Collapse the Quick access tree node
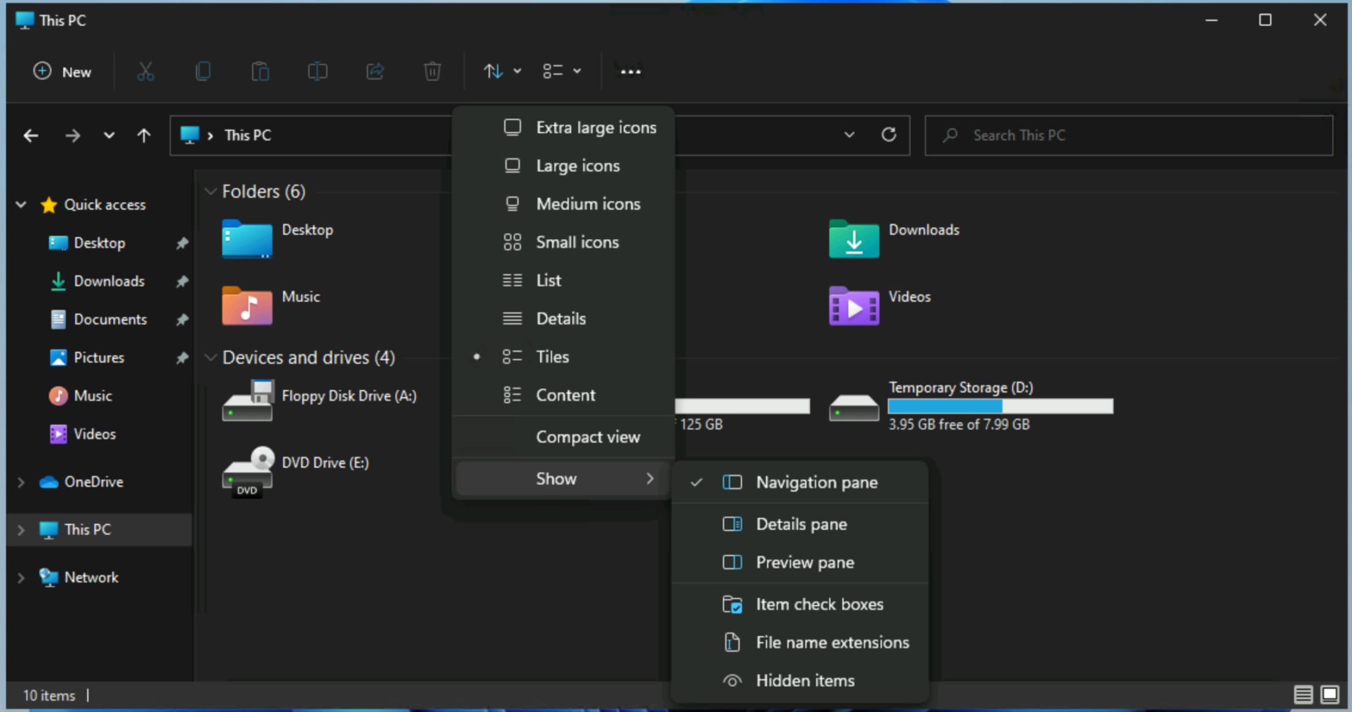This screenshot has width=1352, height=712. (21, 205)
